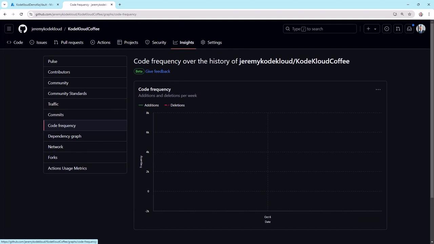Open the Code repository tab

[x=15, y=42]
